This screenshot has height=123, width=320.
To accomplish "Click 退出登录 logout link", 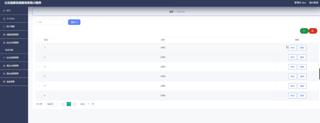I will [314, 2].
